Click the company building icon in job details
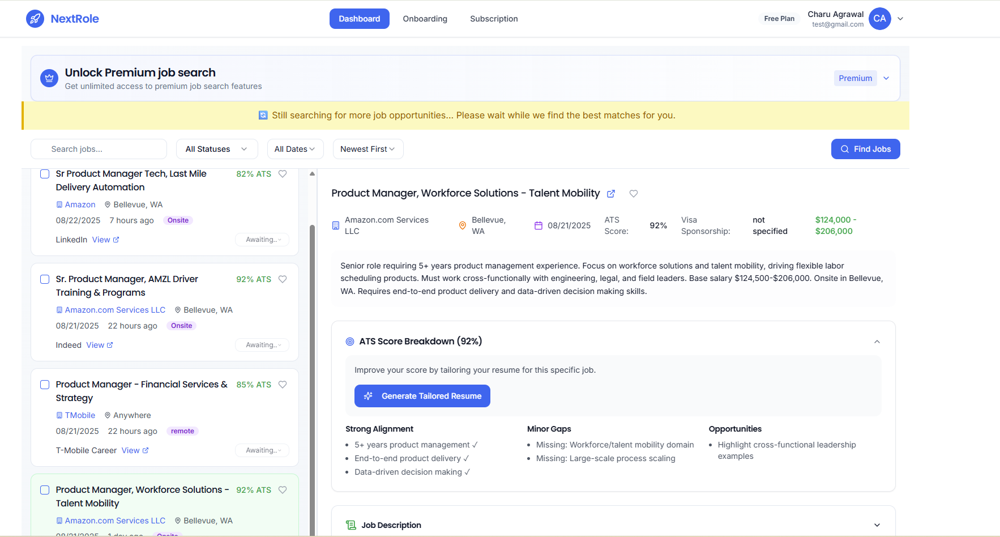1000x537 pixels. (336, 225)
